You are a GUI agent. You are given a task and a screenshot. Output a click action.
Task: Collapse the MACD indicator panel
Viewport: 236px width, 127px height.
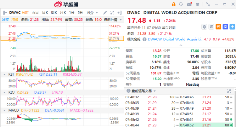point(4,110)
